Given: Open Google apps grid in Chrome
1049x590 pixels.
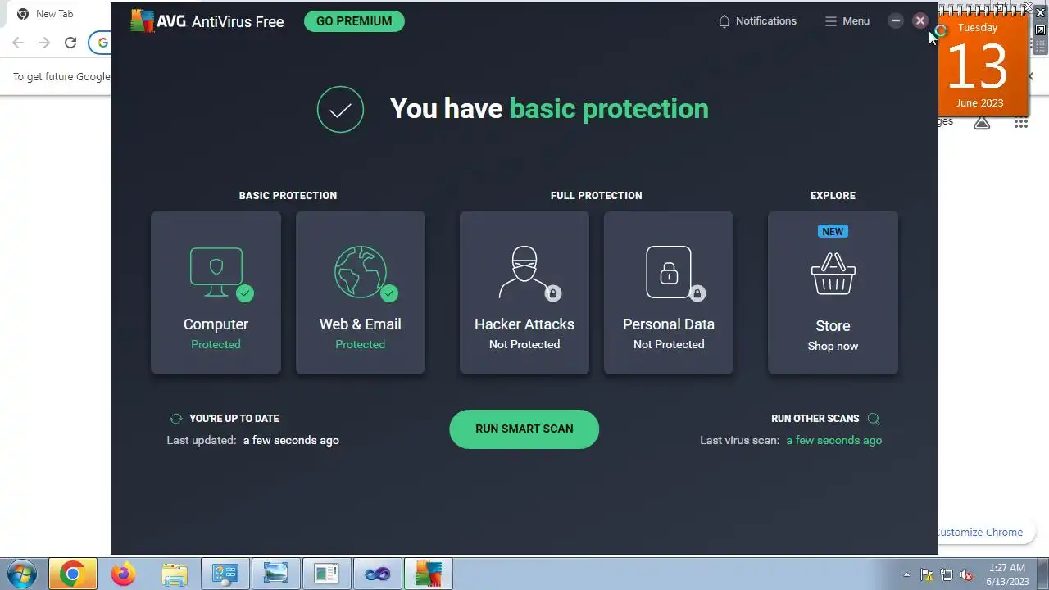Looking at the screenshot, I should pos(1020,123).
